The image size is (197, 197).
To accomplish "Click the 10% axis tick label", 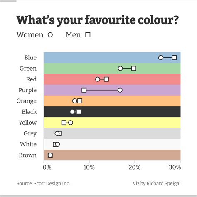I will click(x=89, y=167).
